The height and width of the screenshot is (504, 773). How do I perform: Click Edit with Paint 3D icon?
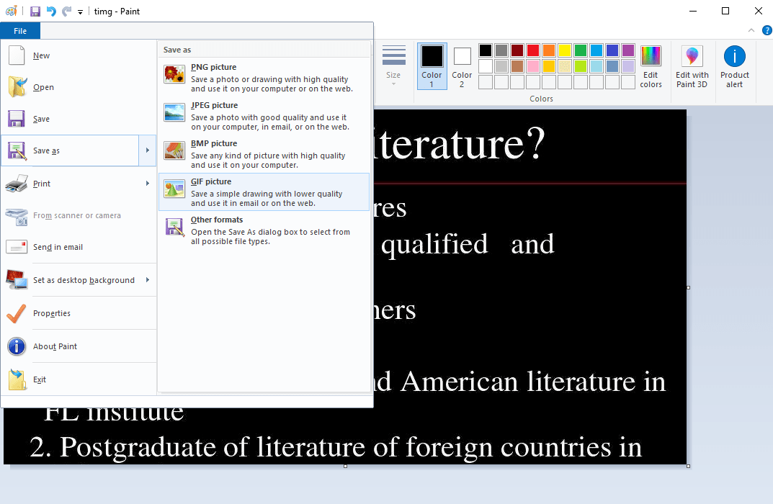tap(692, 55)
